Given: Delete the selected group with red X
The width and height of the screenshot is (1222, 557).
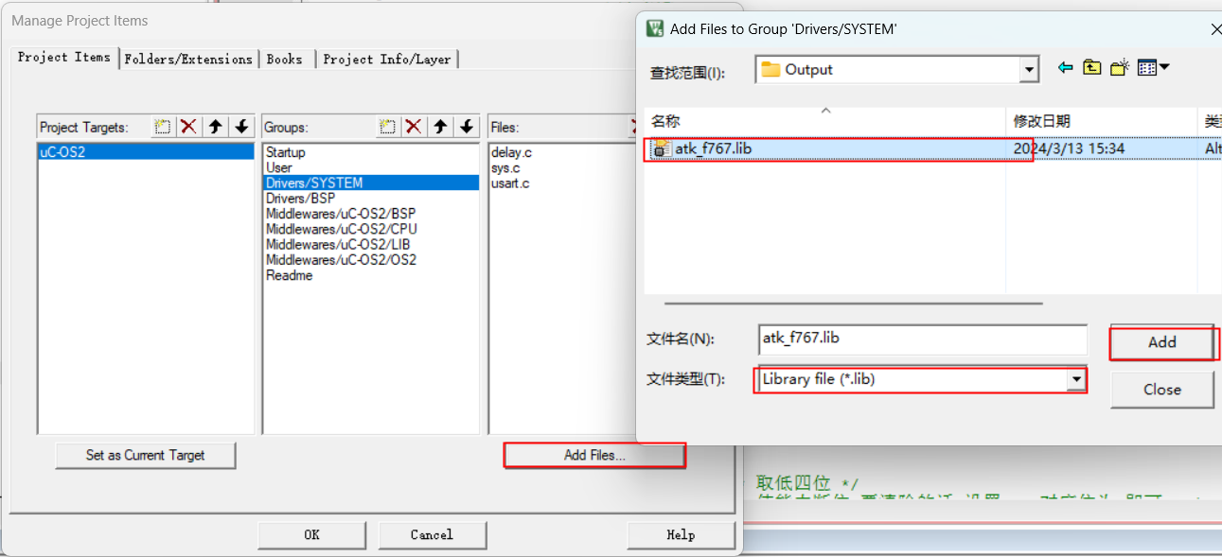Looking at the screenshot, I should [413, 127].
